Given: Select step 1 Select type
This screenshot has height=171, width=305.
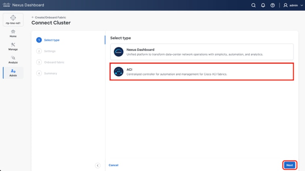Looking at the screenshot, I should 48,40.
